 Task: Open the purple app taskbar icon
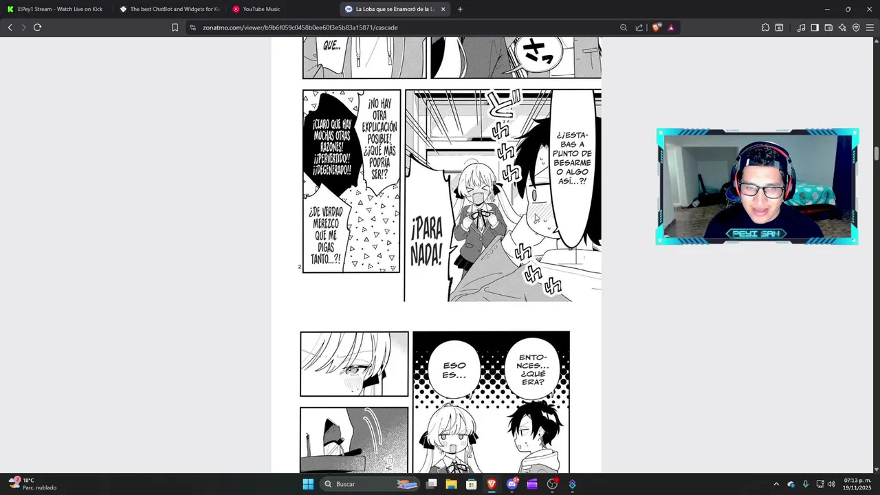[x=532, y=484]
